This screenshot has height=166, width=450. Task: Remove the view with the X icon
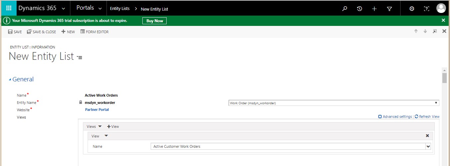coord(427,136)
